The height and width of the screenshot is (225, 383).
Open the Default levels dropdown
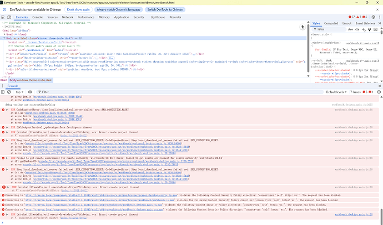[x=336, y=92]
